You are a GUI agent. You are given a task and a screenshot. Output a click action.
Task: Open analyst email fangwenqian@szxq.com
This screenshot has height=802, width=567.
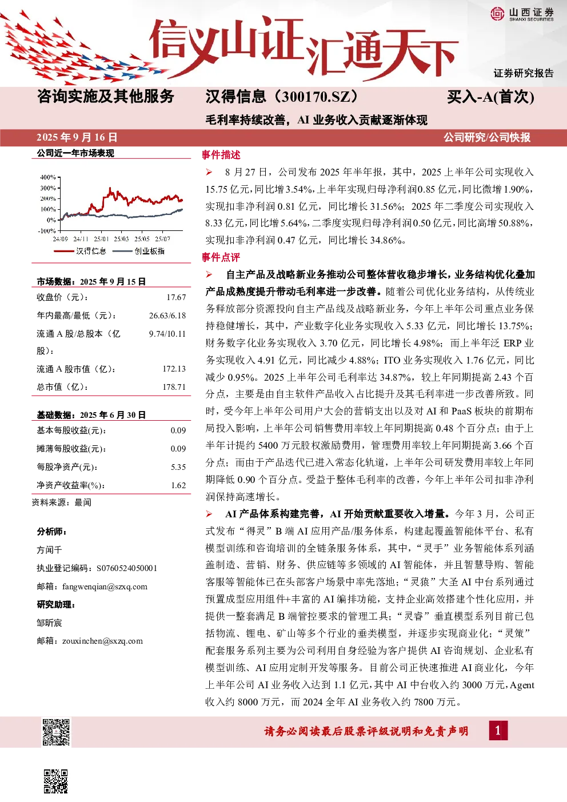(105, 586)
